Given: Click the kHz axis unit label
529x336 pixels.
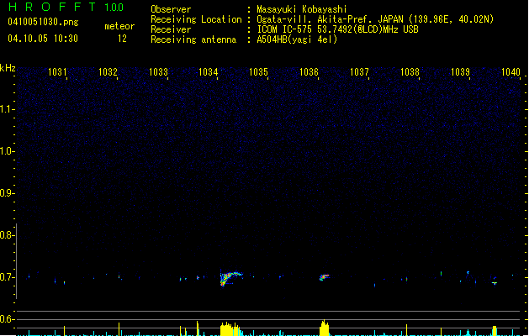Looking at the screenshot, I should click(x=8, y=68).
